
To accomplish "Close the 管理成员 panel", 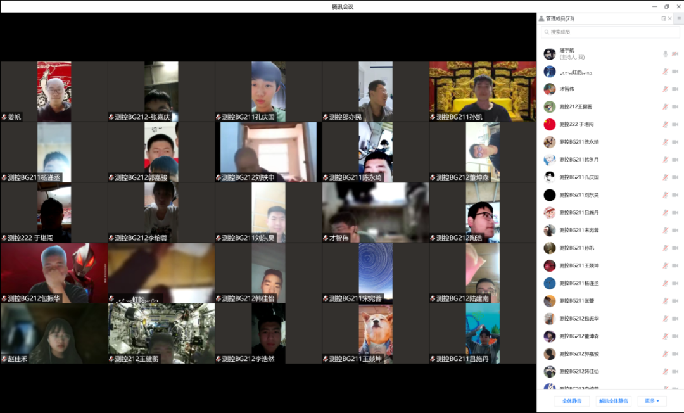I will 671,19.
